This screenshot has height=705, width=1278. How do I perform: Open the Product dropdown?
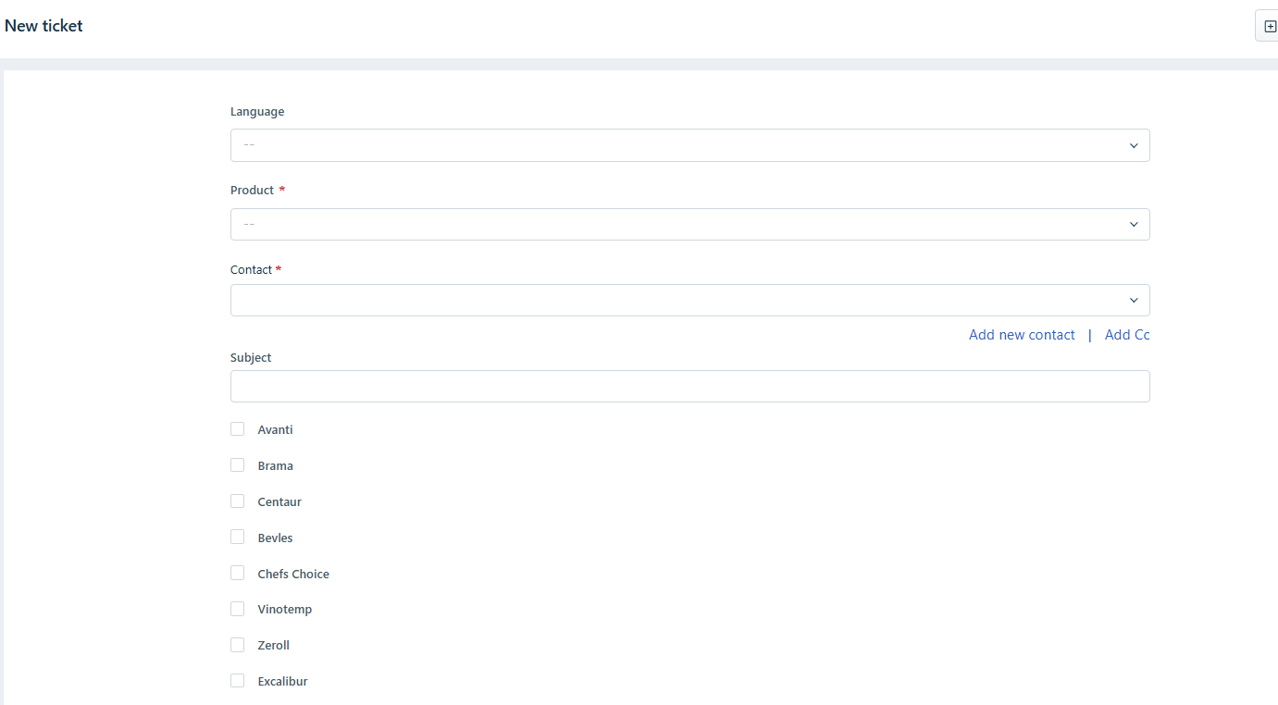(x=690, y=224)
